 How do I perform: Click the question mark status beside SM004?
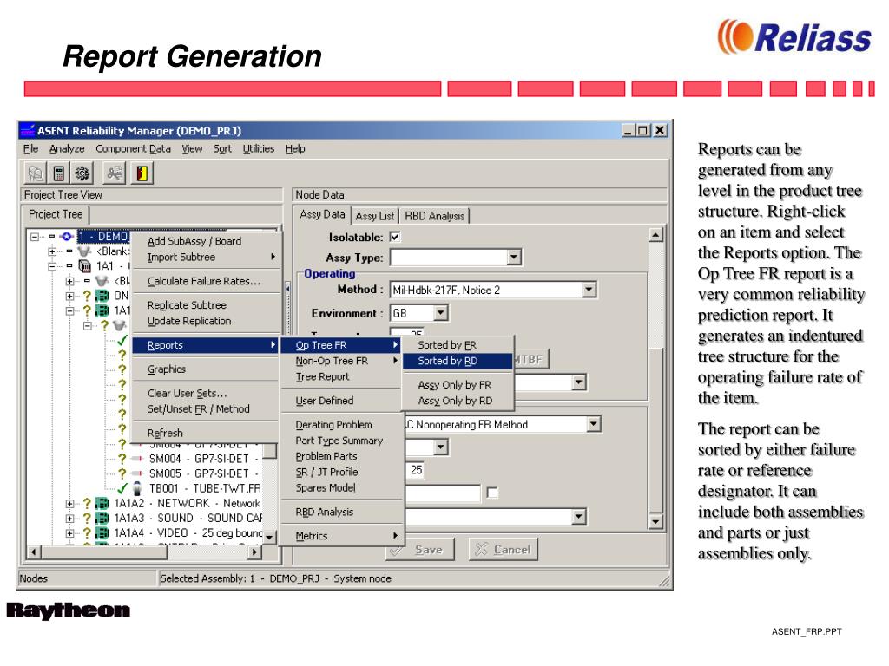122,459
